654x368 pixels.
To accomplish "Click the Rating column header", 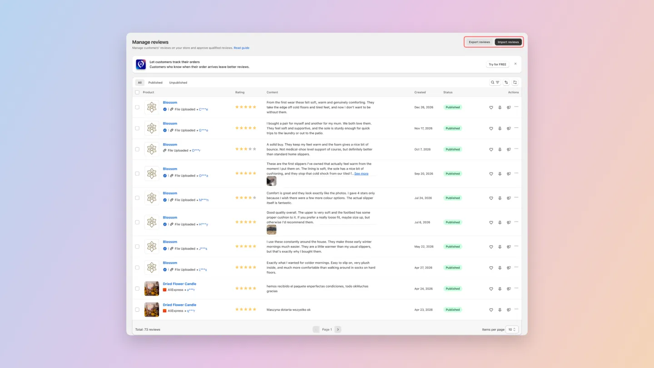I will point(240,92).
